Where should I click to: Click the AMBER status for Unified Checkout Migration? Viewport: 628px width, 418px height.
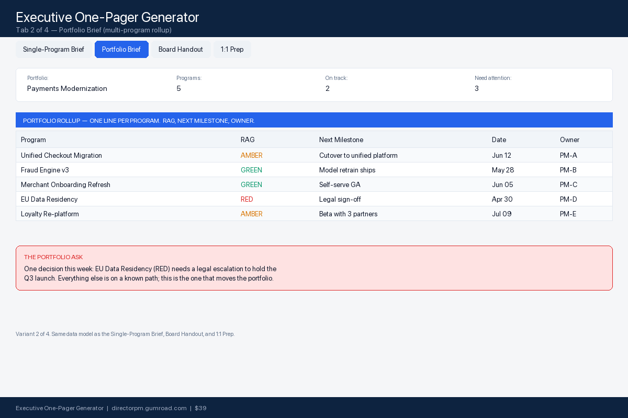click(x=252, y=156)
